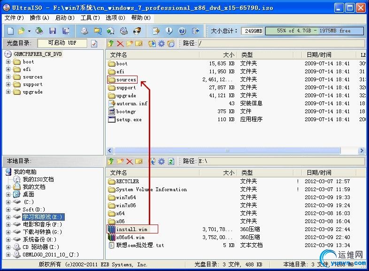Select 电影和音乐 (F:) in the local tree
The image size is (369, 271).
(x=42, y=225)
